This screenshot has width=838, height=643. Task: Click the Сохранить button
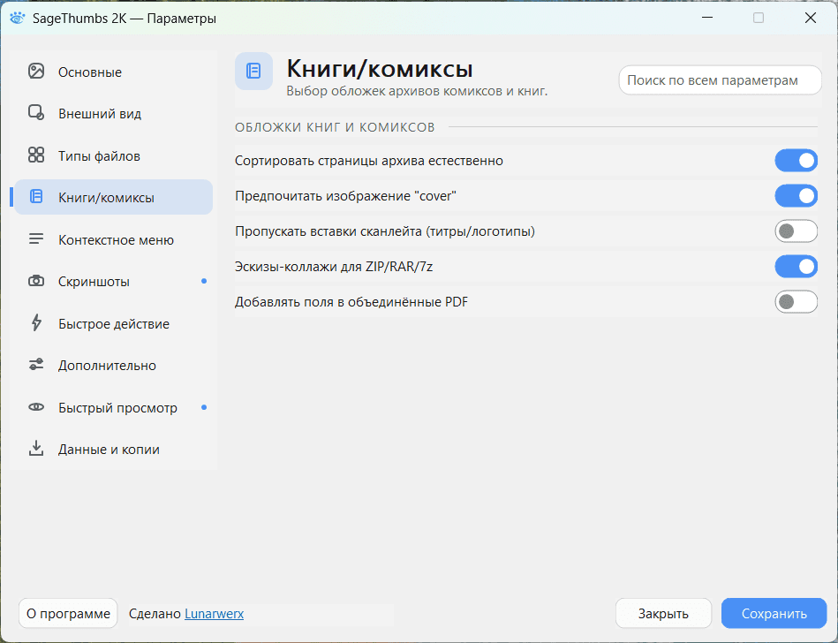click(x=774, y=613)
